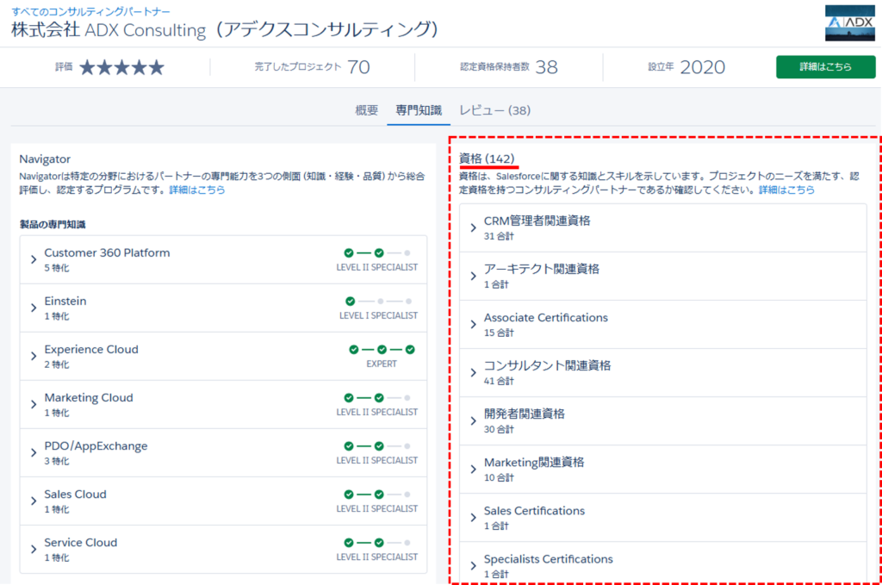The width and height of the screenshot is (882, 585).
Task: Expand コンサルタント関連資格 chevron
Action: (x=473, y=373)
